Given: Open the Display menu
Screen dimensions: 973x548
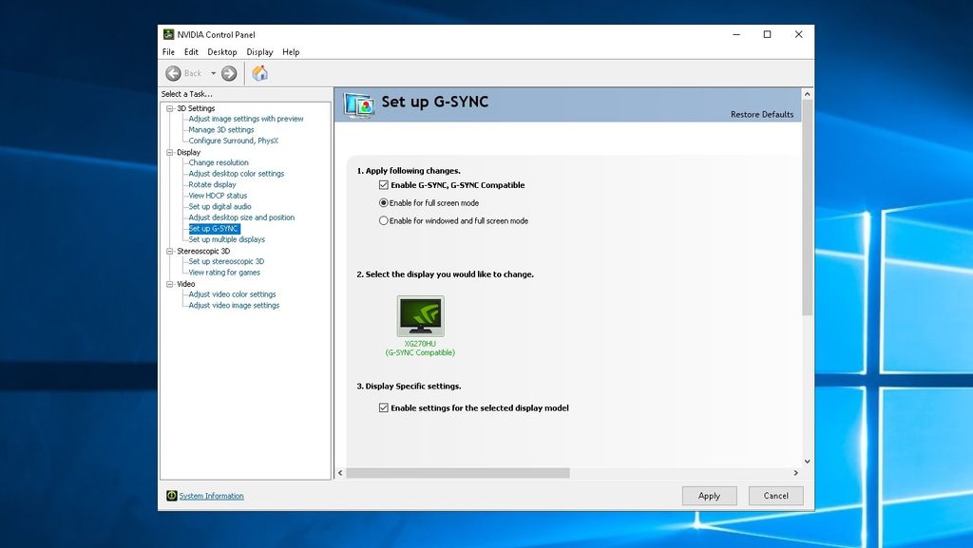Looking at the screenshot, I should point(259,52).
